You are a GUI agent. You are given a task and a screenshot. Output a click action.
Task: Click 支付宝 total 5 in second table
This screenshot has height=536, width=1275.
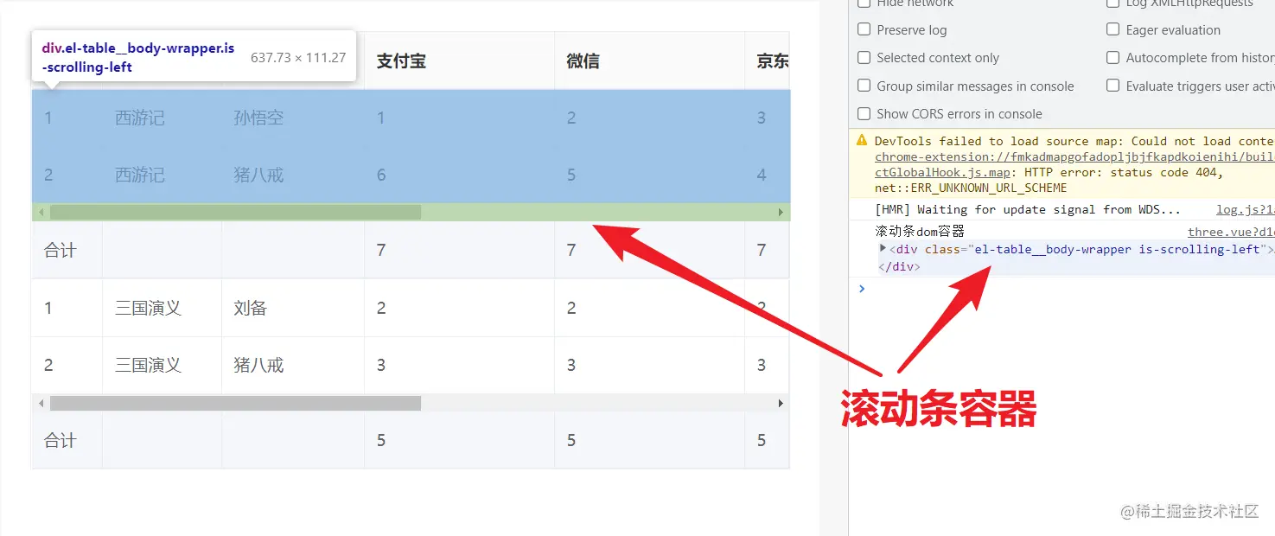click(381, 441)
